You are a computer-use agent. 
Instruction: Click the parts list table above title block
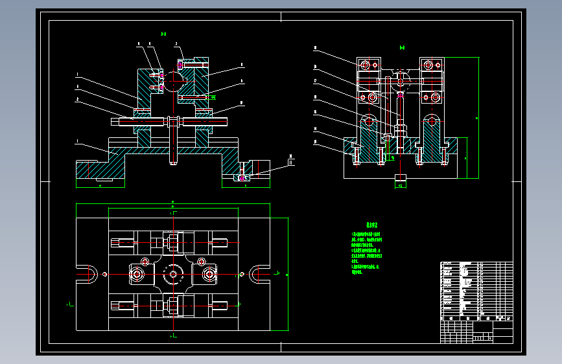[x=476, y=291]
